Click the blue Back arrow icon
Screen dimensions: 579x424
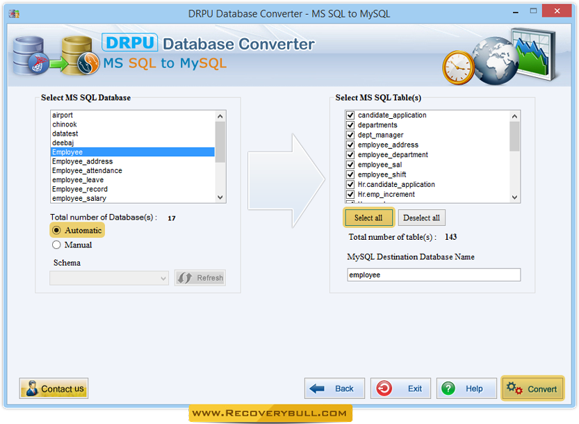[317, 389]
